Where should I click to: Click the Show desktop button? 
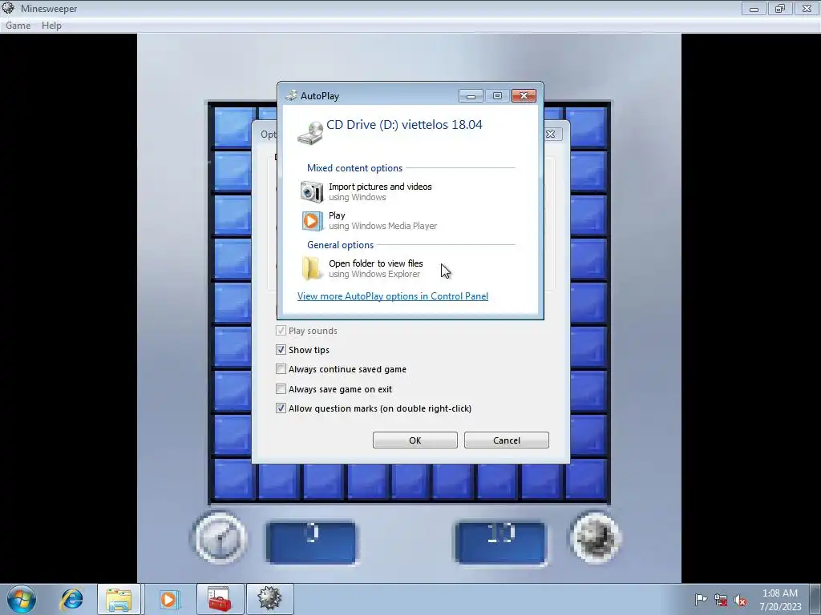pos(815,599)
